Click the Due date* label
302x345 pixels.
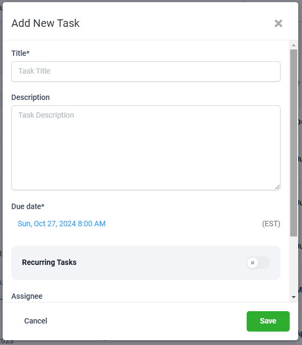coord(28,206)
